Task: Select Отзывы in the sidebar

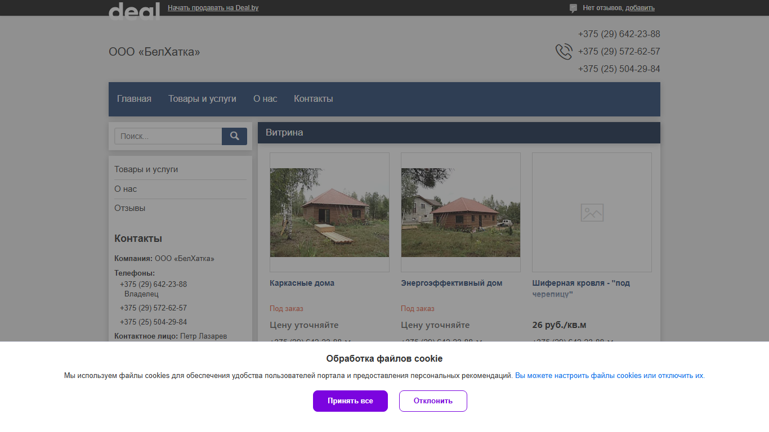Action: (x=130, y=208)
